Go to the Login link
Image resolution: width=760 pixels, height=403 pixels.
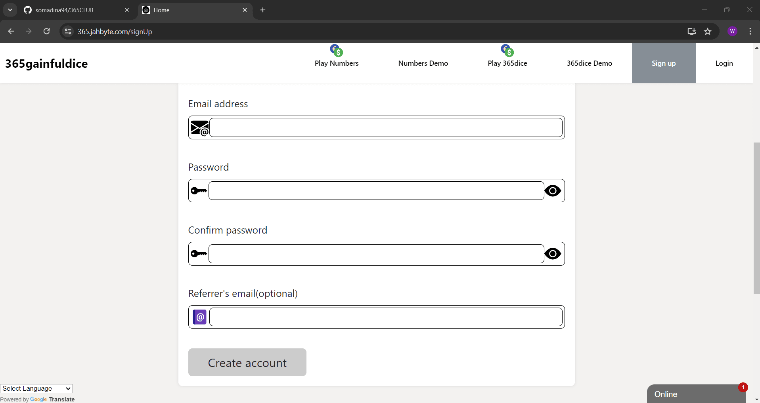coord(724,63)
